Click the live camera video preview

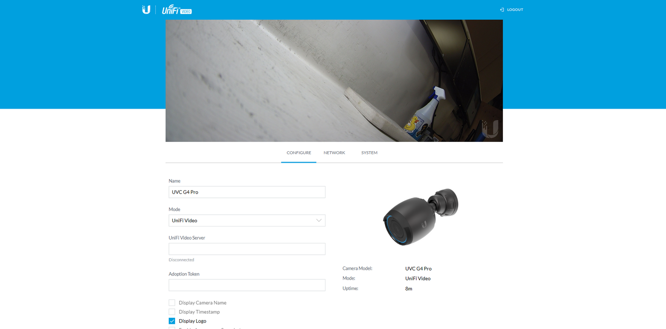coord(334,80)
